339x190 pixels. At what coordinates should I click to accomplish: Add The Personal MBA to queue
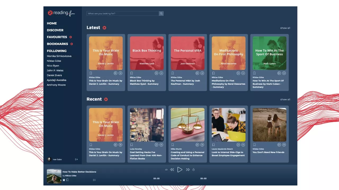coord(202,73)
